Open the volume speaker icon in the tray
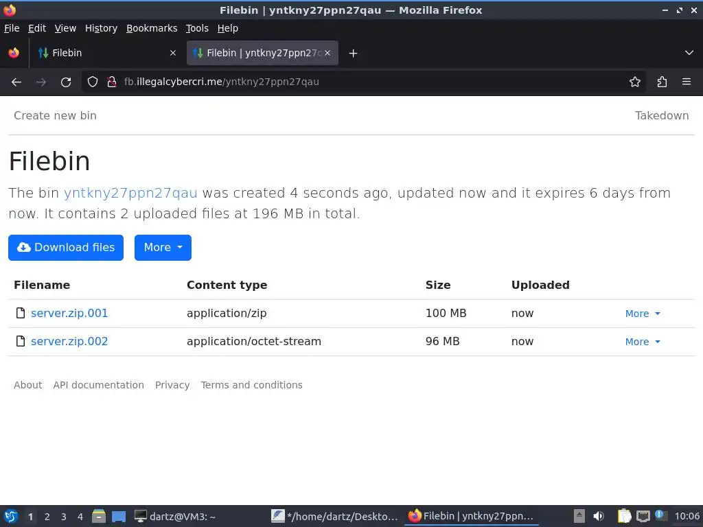Screen dimensions: 703x527 (599, 516)
